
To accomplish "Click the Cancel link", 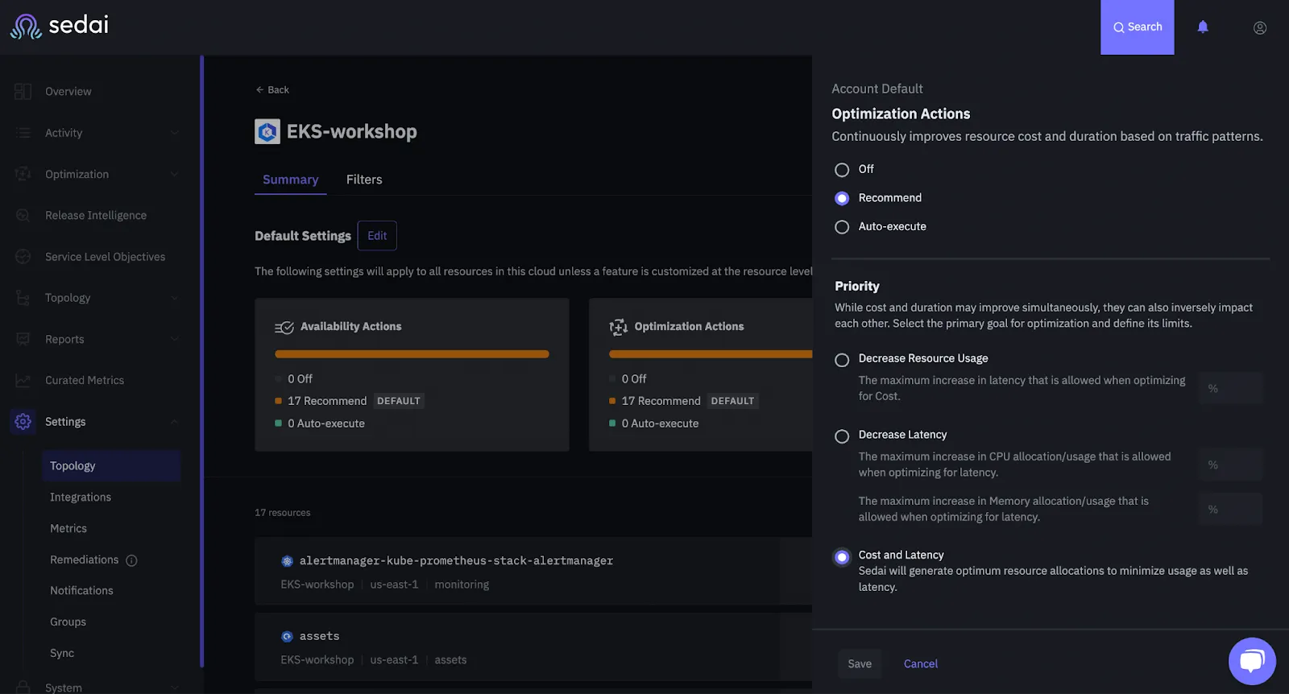I will [x=921, y=664].
